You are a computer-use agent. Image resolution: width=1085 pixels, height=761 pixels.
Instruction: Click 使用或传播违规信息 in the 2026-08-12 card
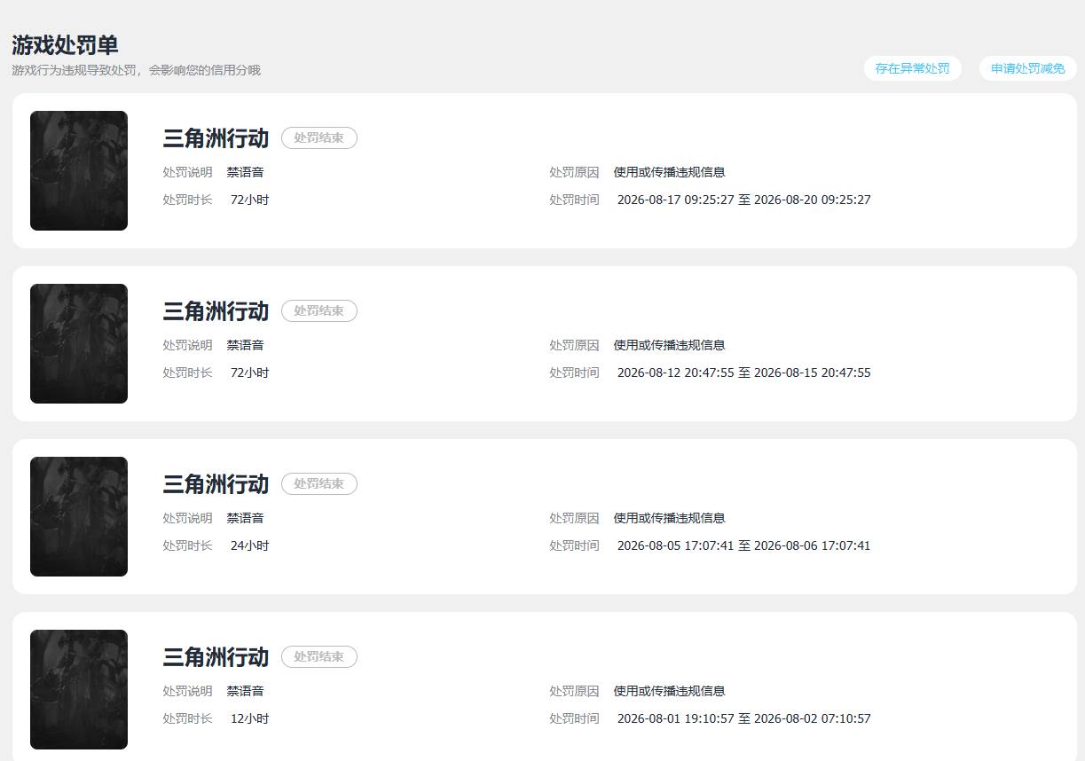coord(669,345)
